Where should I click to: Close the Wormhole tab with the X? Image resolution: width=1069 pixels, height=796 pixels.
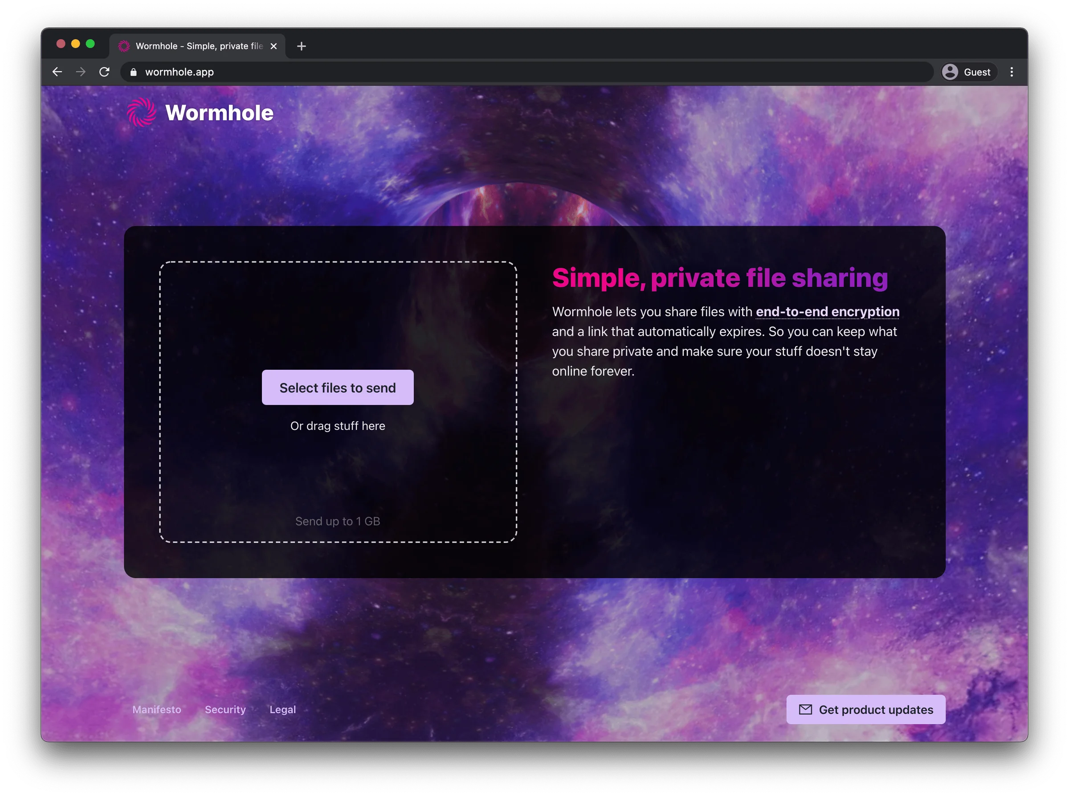pyautogui.click(x=273, y=46)
